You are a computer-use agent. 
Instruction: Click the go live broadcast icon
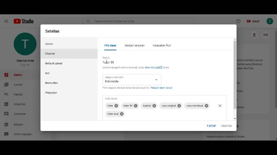click(266, 35)
